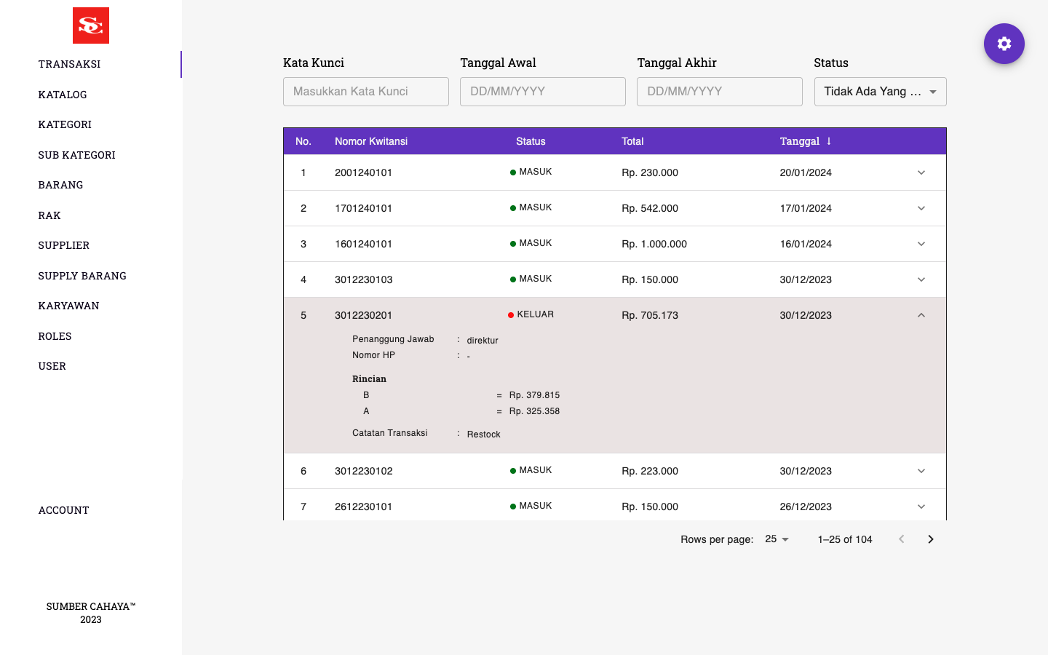This screenshot has width=1048, height=655.
Task: Expand row for receipt 1601240101
Action: point(921,244)
